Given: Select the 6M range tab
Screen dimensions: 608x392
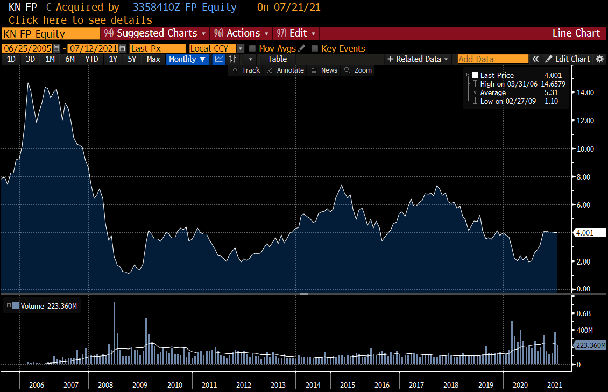Looking at the screenshot, I should click(x=70, y=59).
